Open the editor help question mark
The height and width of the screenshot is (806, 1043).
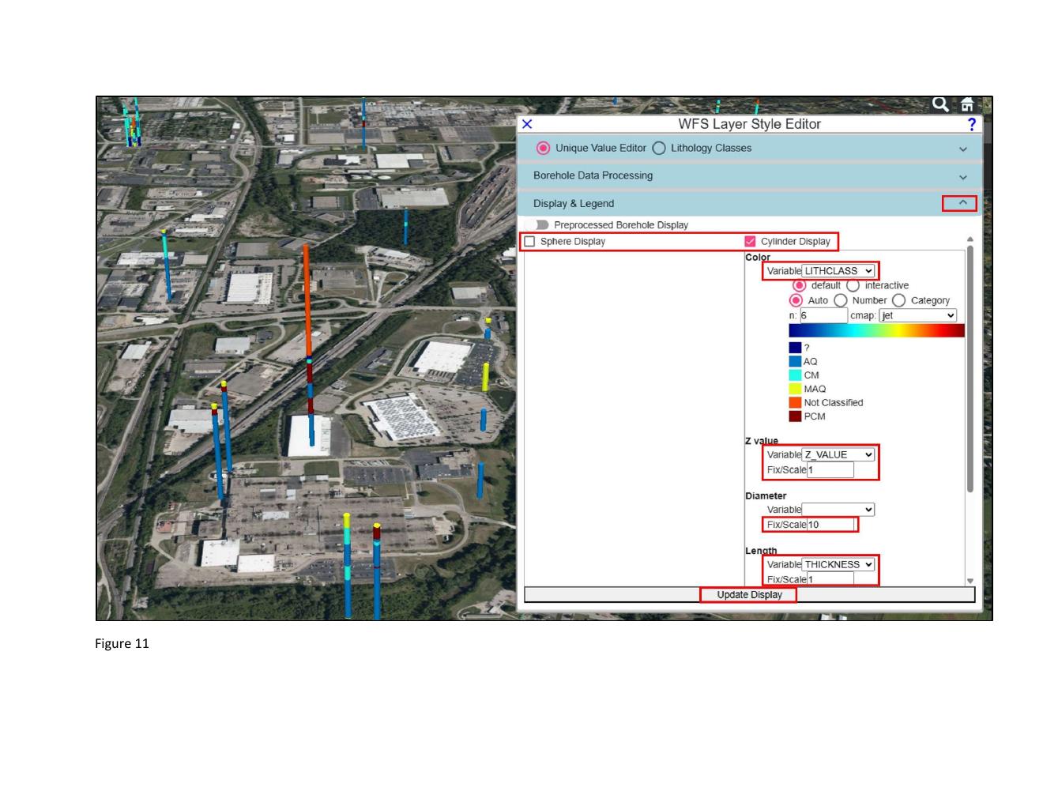click(971, 124)
